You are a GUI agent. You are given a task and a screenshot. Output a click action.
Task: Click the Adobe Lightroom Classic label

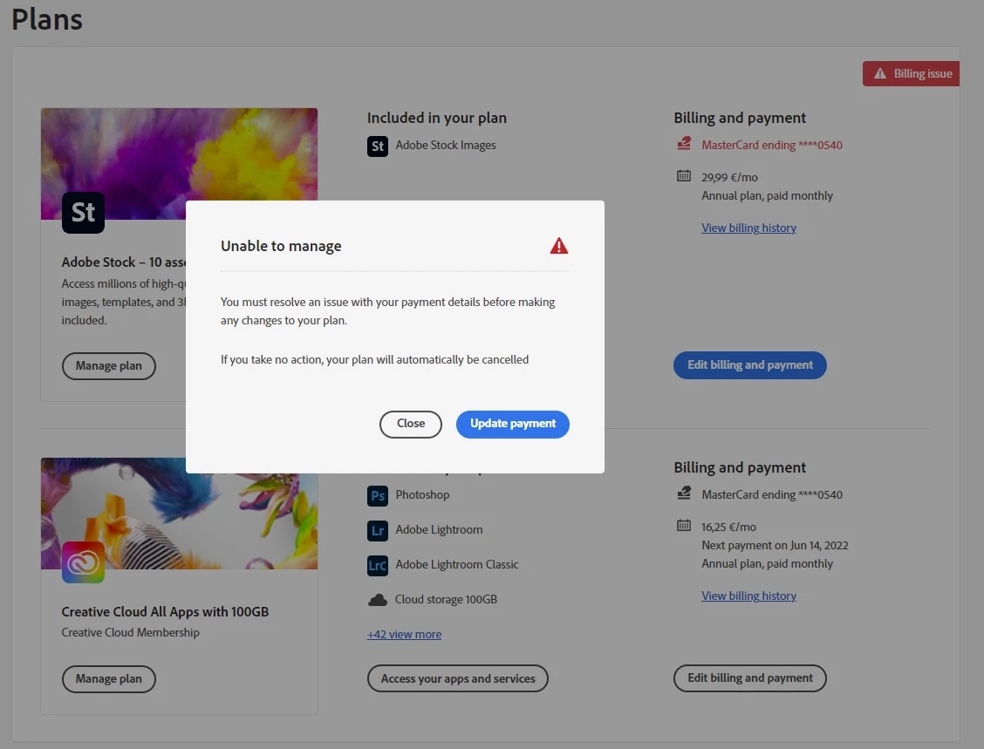coord(457,564)
